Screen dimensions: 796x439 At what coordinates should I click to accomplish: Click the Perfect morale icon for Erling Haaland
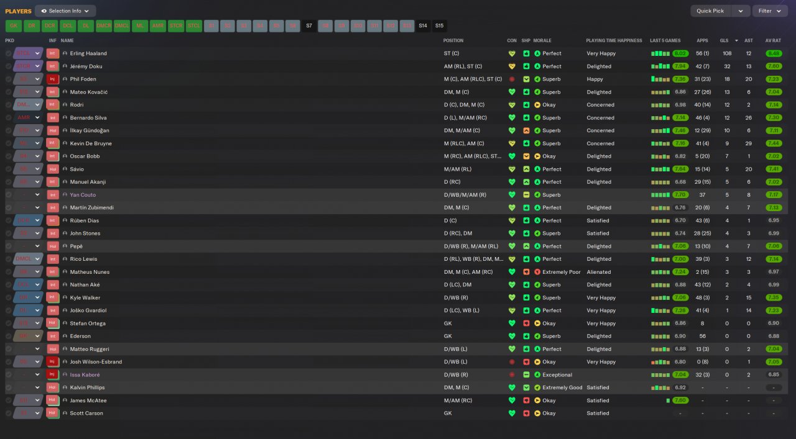pos(538,53)
